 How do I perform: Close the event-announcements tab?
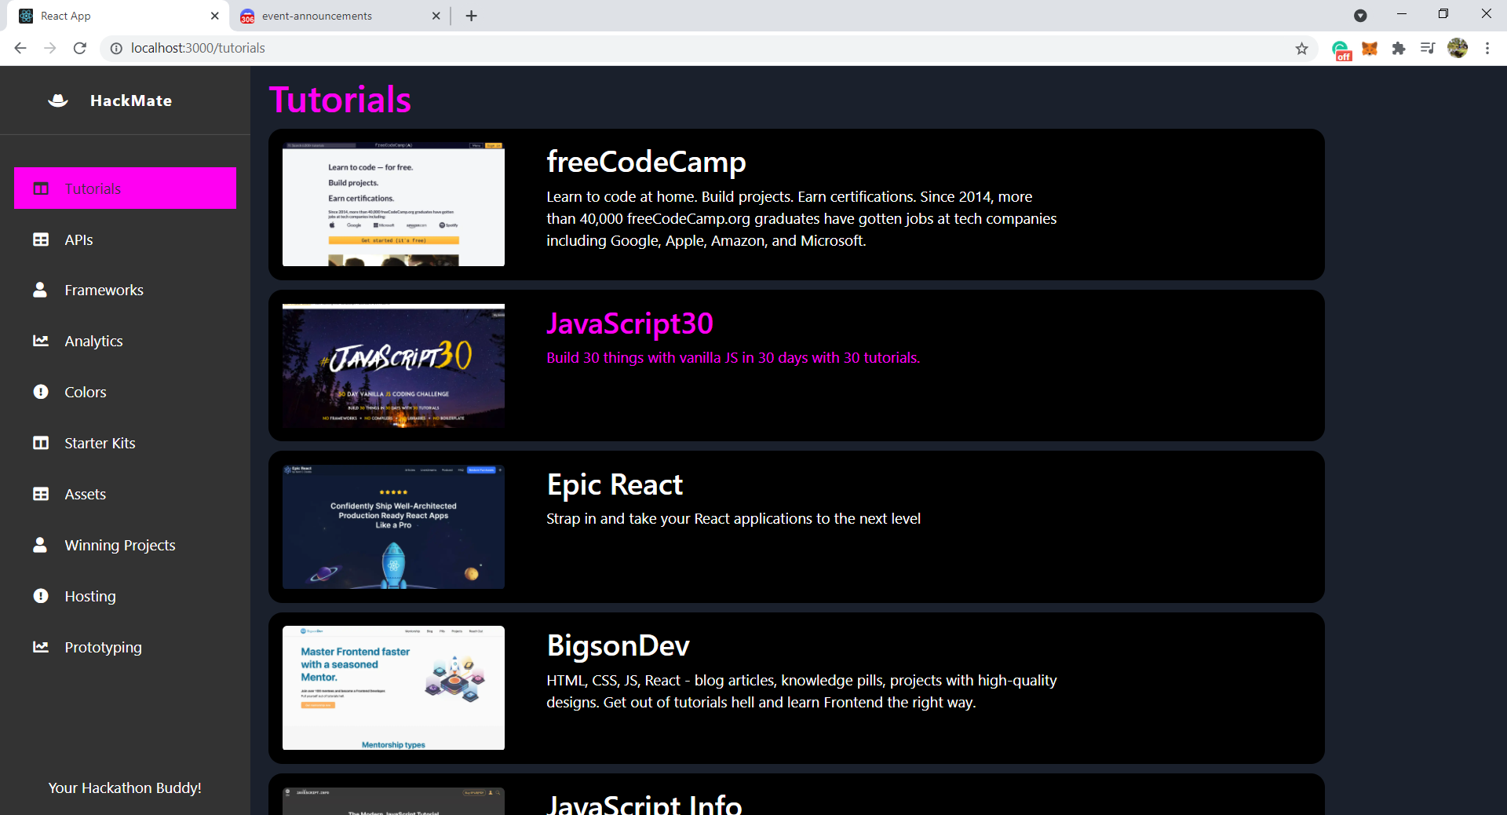436,16
